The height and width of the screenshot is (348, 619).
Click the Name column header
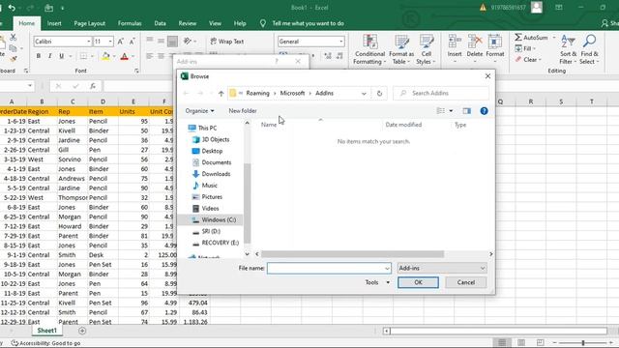269,125
